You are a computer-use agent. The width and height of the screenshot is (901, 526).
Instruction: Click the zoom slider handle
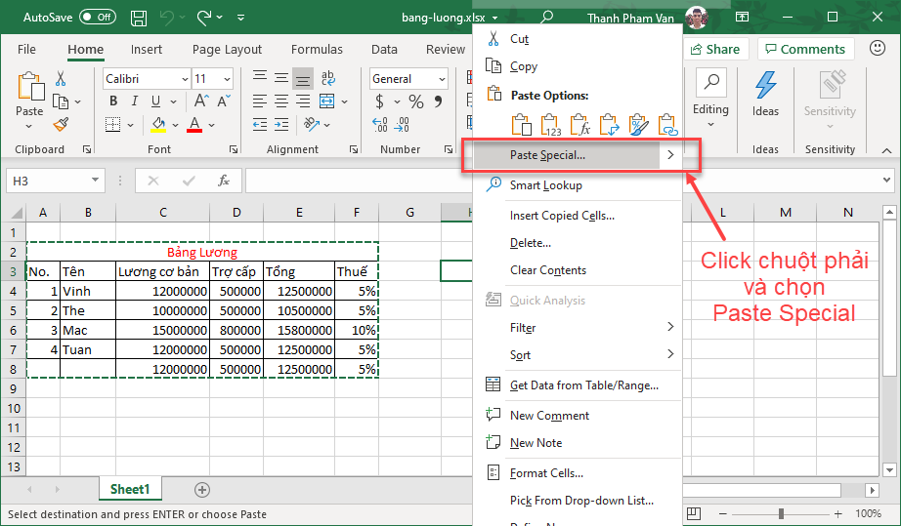coord(781,513)
